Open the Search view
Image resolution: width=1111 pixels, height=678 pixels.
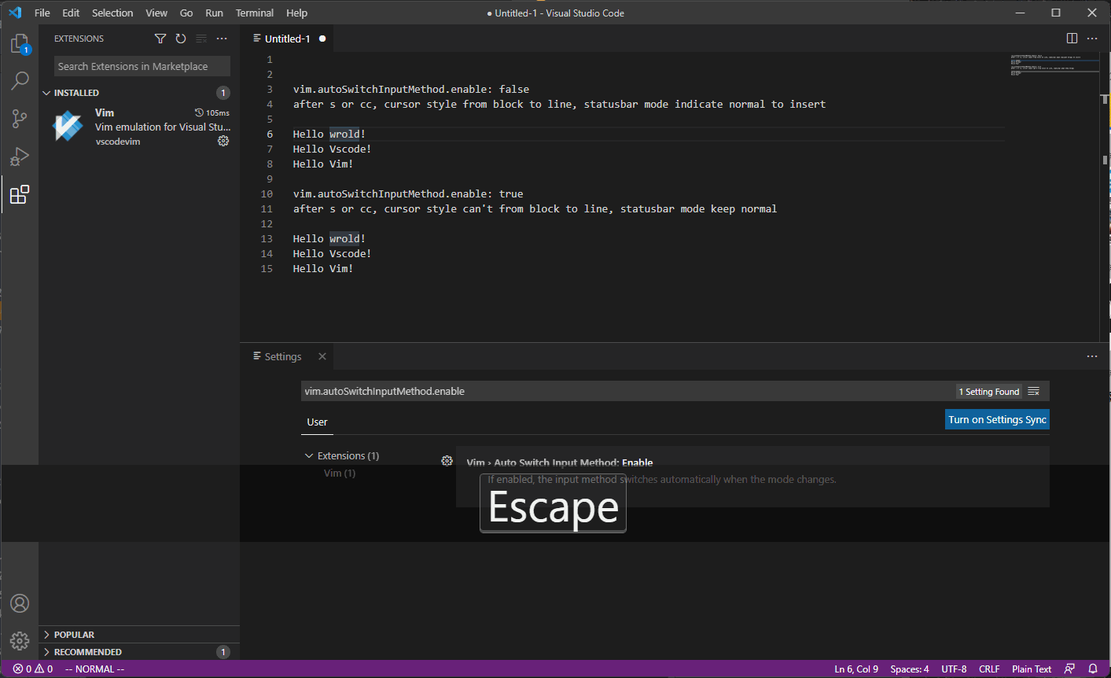[x=20, y=81]
